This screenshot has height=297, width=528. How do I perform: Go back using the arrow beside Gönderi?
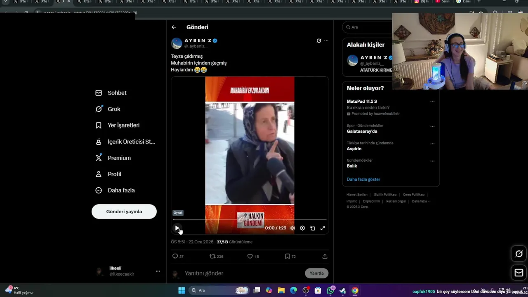(174, 27)
